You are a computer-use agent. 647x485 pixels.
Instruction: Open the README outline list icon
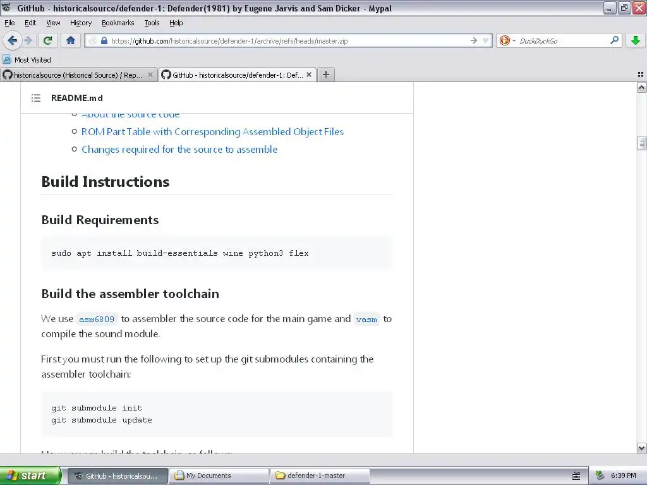pos(36,98)
